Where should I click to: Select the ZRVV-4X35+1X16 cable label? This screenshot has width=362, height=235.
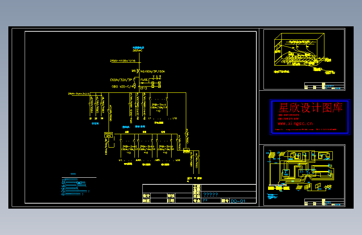pyautogui.click(x=123, y=61)
